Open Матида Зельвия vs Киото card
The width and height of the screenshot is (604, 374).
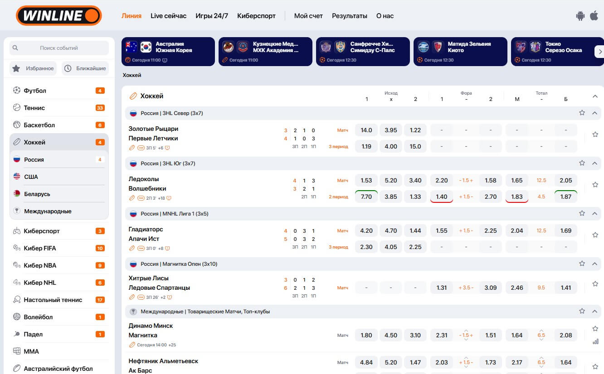point(460,52)
